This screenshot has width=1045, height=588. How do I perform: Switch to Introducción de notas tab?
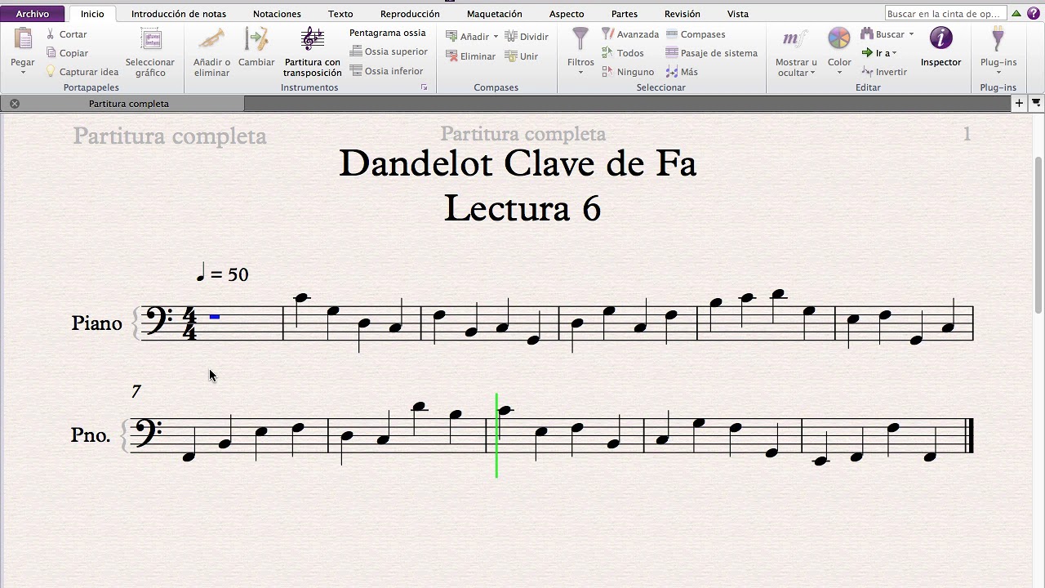pyautogui.click(x=179, y=14)
